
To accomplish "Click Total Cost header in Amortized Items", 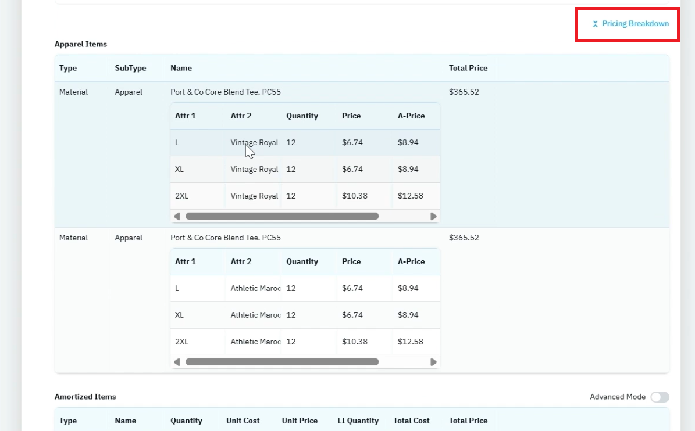I will click(x=411, y=421).
